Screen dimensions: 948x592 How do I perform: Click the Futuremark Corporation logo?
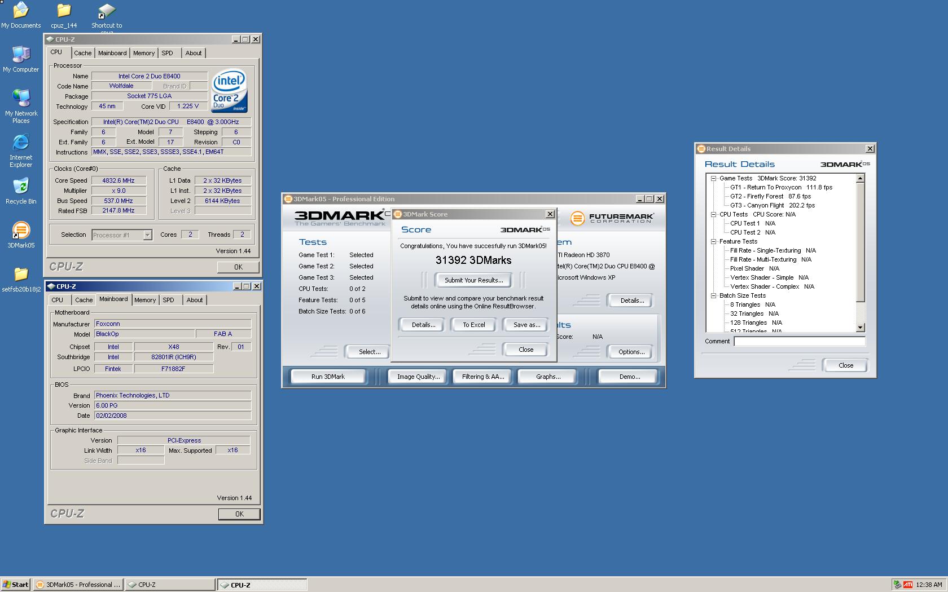coord(612,218)
